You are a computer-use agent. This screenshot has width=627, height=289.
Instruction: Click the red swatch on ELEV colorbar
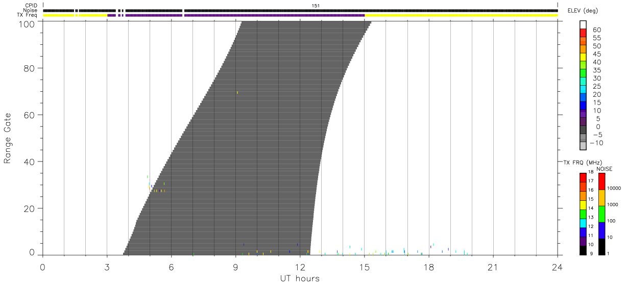(583, 33)
